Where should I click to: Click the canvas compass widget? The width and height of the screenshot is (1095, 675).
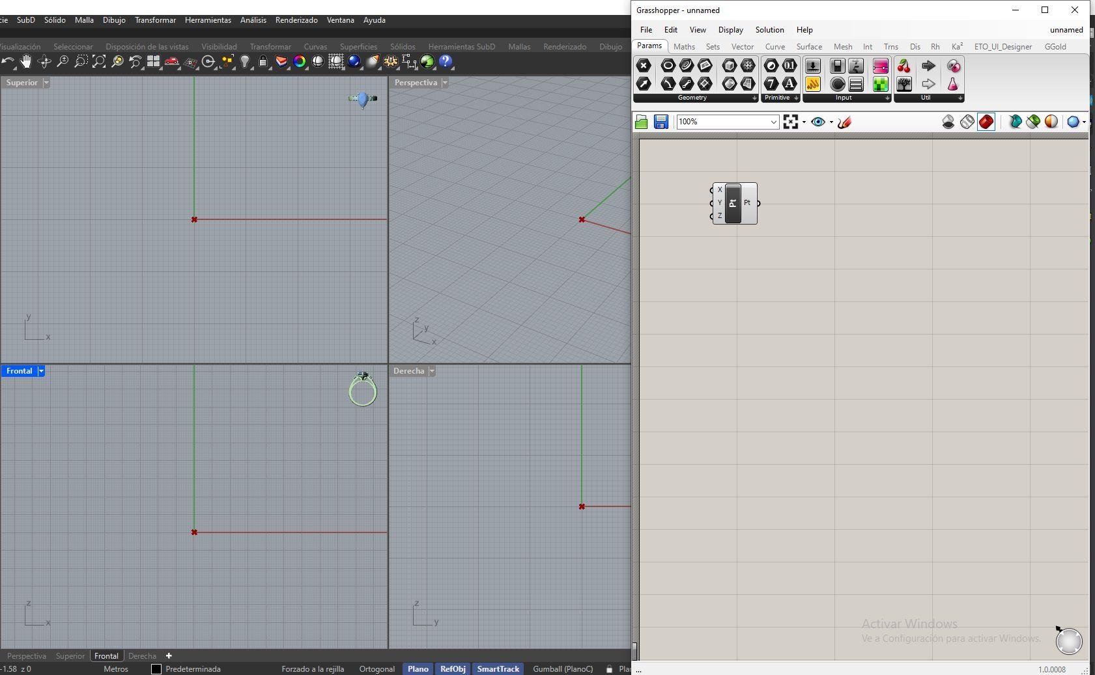(x=1069, y=641)
